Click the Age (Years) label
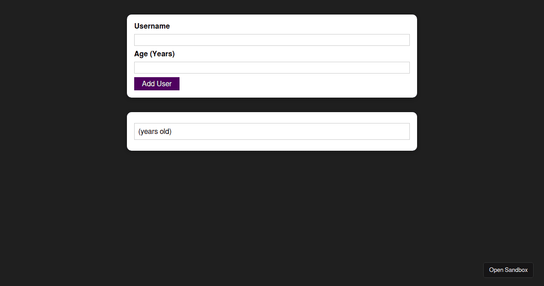 (154, 54)
